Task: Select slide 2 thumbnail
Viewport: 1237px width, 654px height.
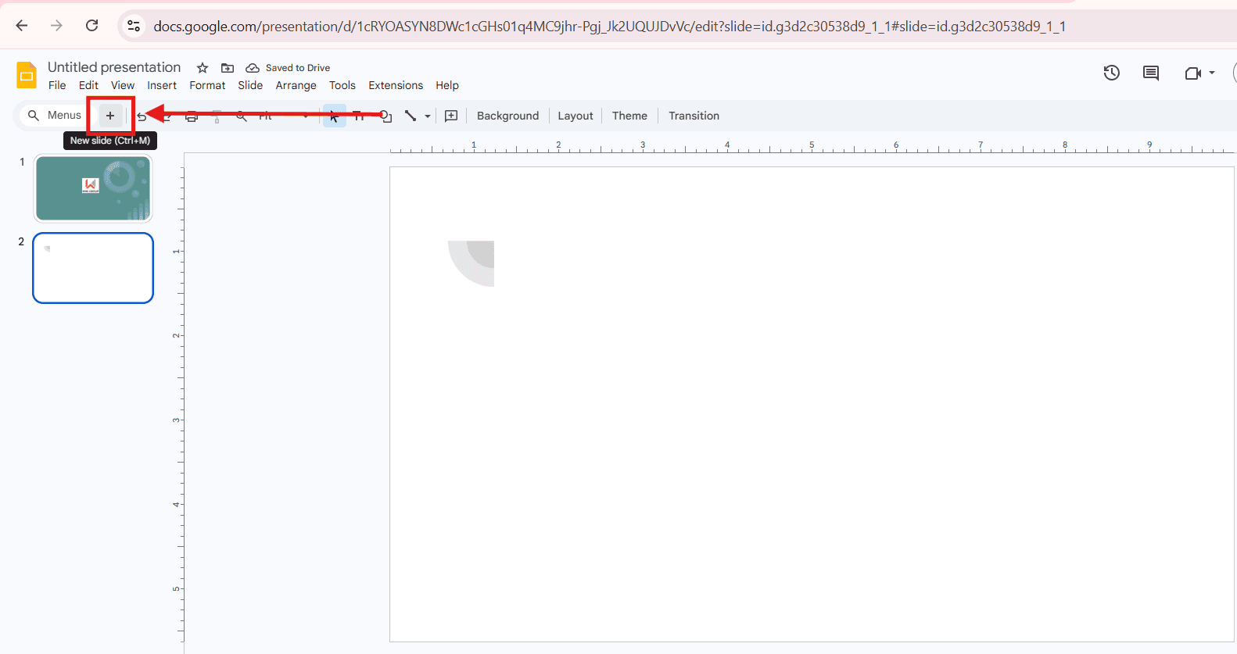Action: tap(93, 268)
